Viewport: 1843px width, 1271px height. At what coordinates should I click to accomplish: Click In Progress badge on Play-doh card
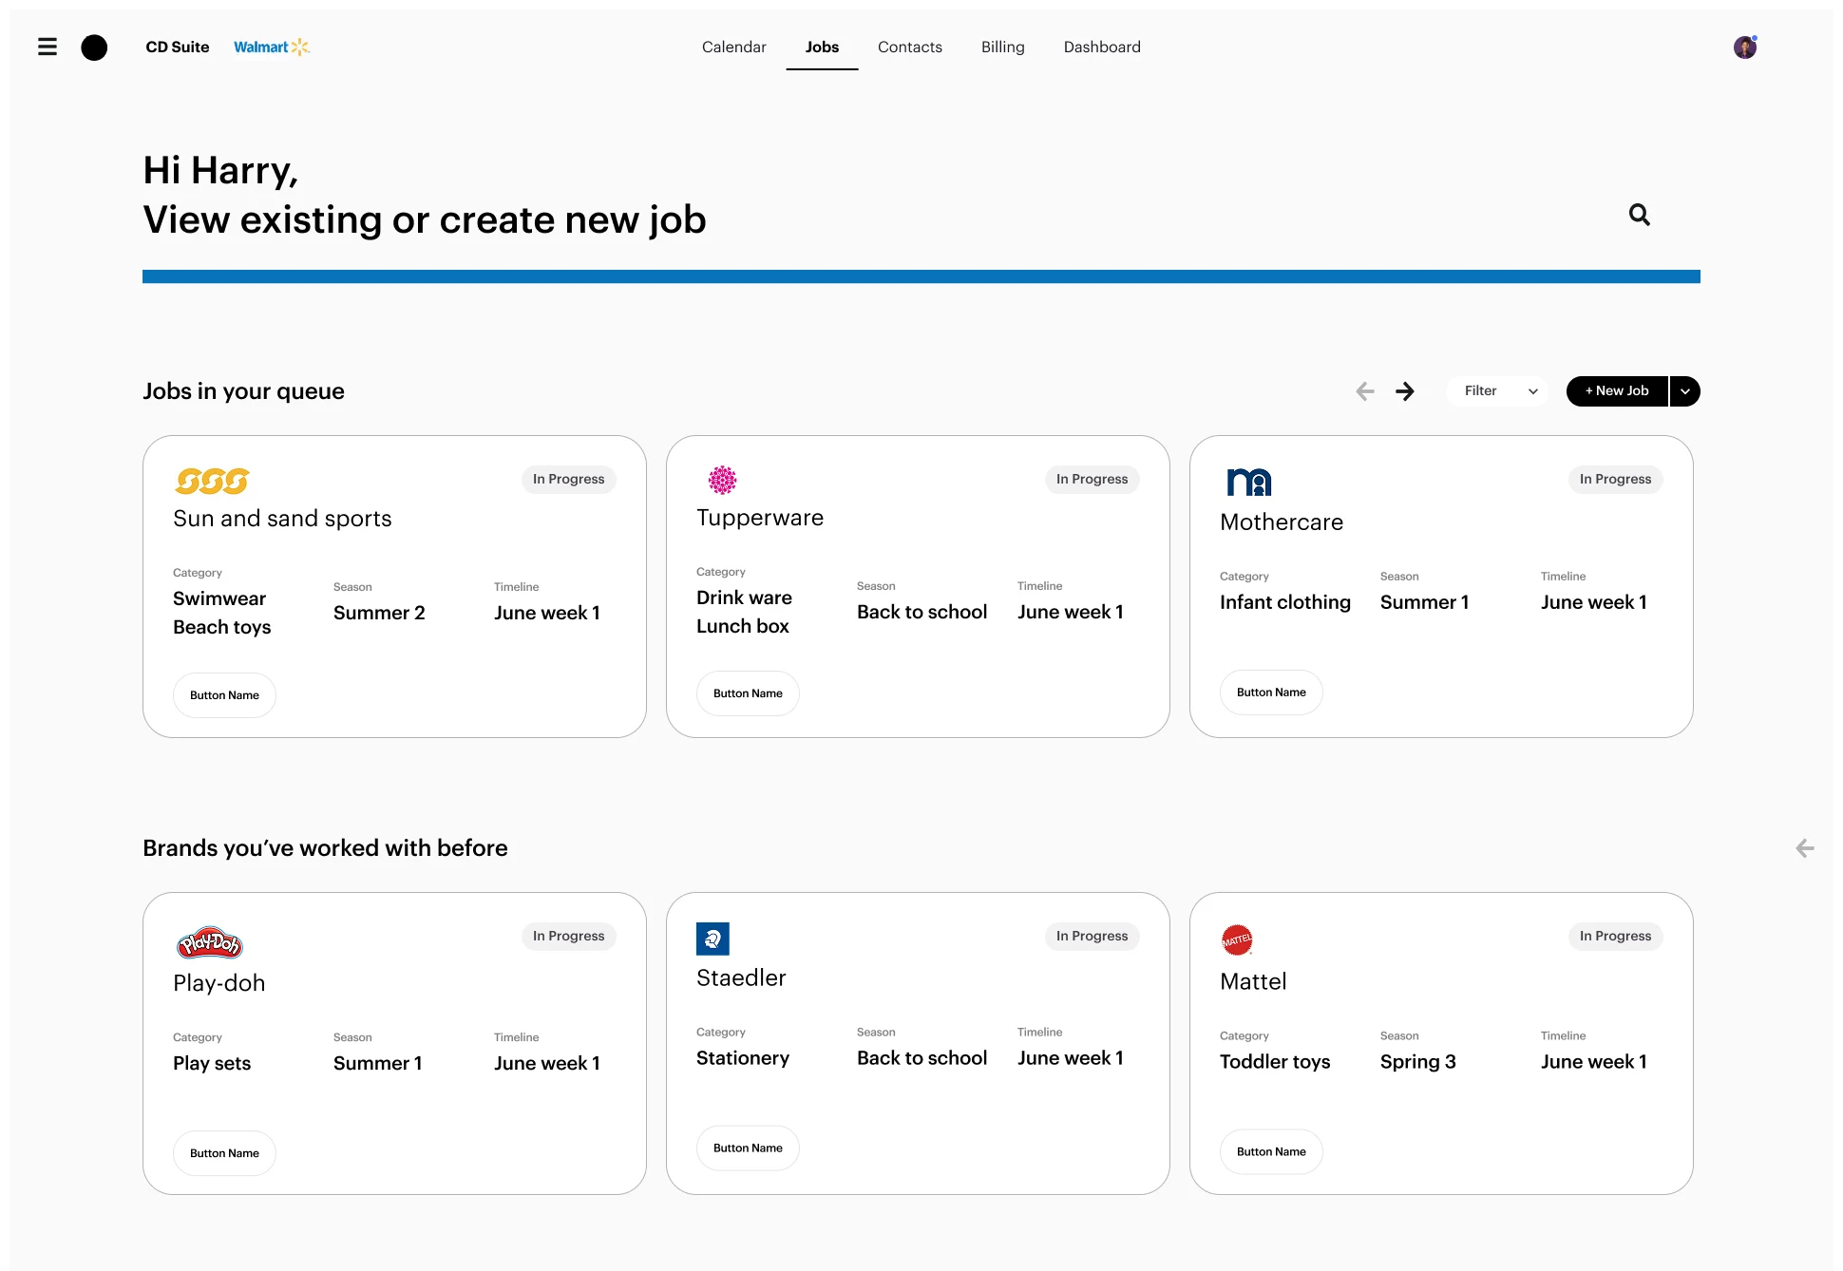569,937
